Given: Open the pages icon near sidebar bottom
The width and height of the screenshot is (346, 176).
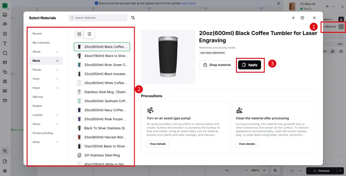Looking at the screenshot, I should click(5, 161).
